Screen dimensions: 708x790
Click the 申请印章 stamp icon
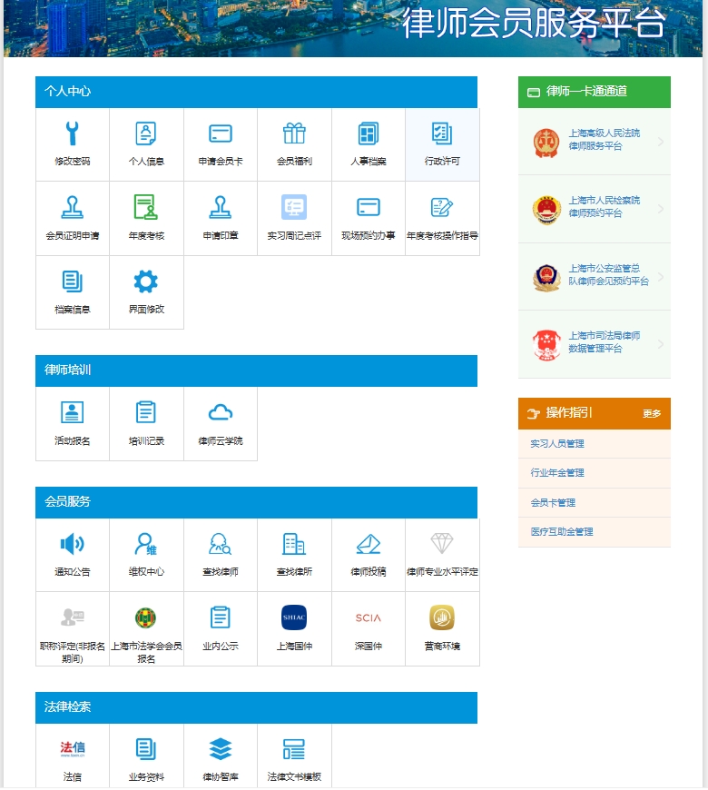220,207
